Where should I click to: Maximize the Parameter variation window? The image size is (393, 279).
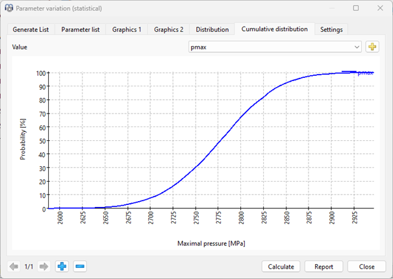coord(355,8)
